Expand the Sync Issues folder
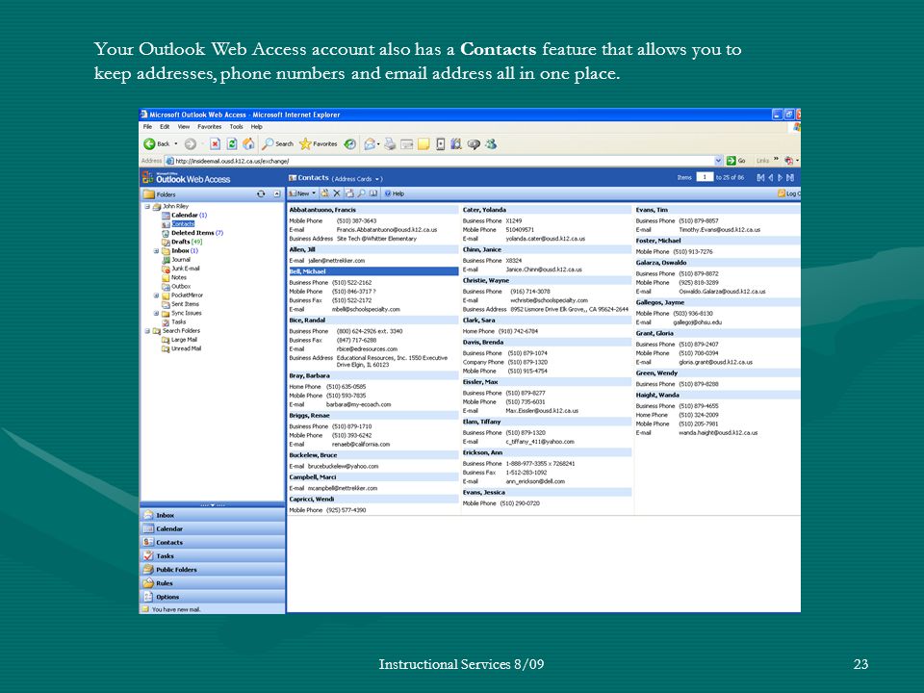 (x=156, y=314)
